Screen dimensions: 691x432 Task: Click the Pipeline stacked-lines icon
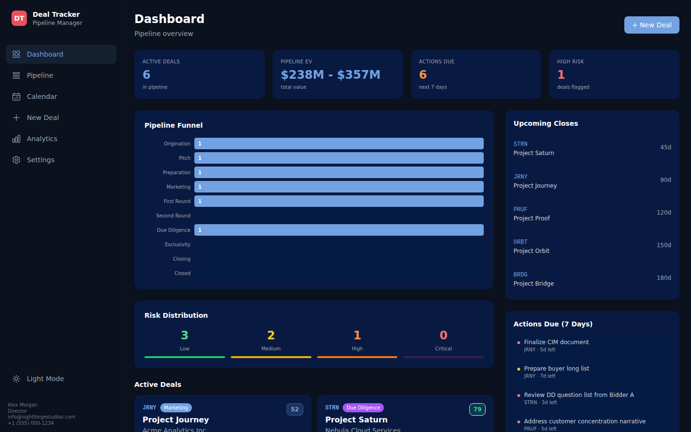tap(16, 75)
